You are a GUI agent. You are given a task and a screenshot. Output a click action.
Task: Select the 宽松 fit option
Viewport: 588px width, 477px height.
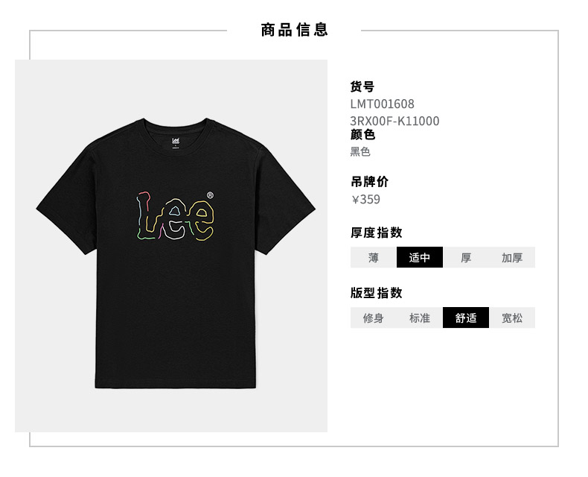pyautogui.click(x=512, y=318)
